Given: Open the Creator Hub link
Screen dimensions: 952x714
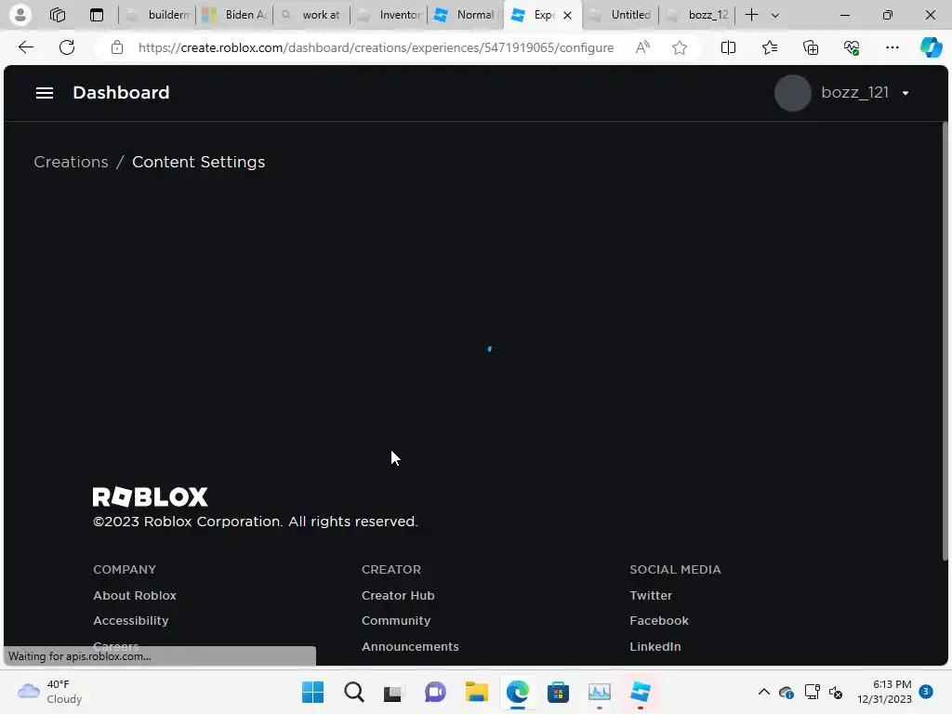Looking at the screenshot, I should [398, 596].
